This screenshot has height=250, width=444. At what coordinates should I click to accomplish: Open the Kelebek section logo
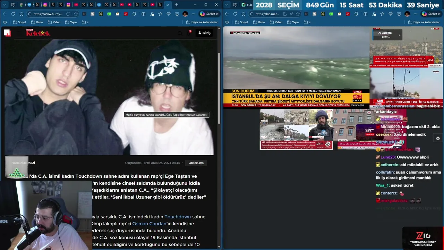38,33
